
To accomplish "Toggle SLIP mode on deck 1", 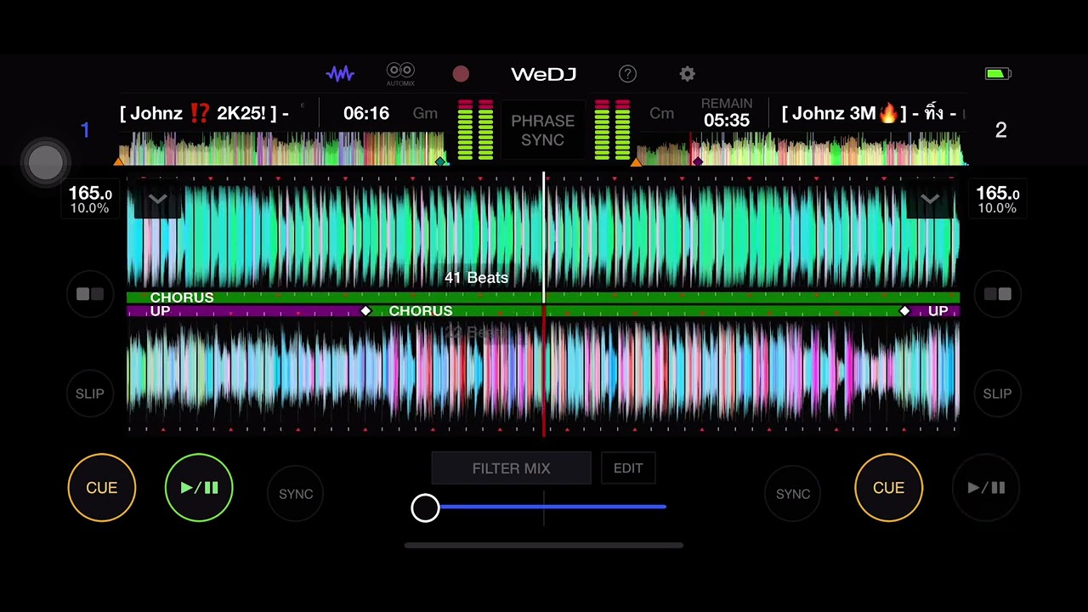I will (90, 394).
